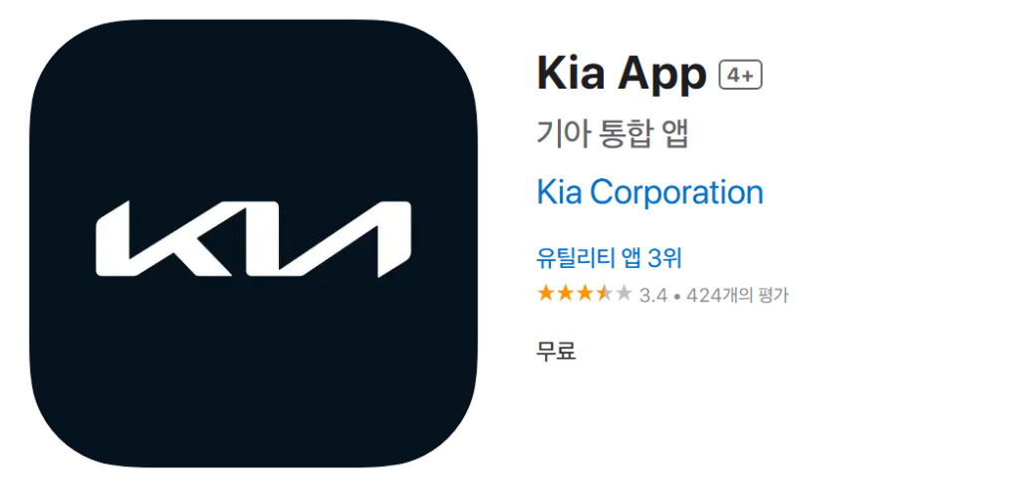
Task: Click the 기아 통합 앱 subtitle
Action: tap(613, 134)
